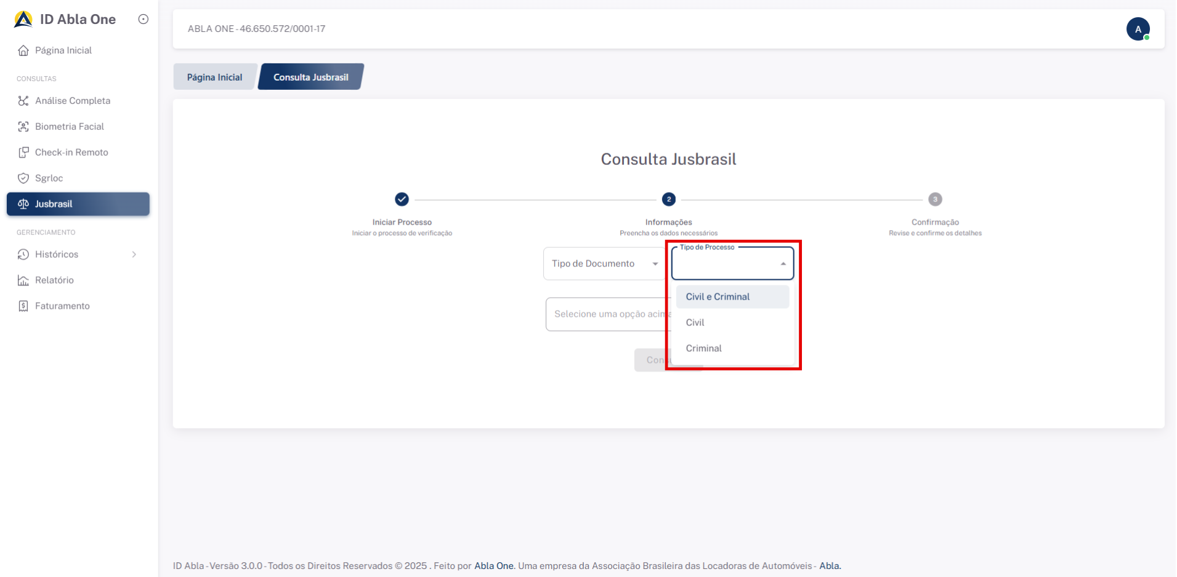Open the user avatar menu
This screenshot has height=577, width=1177.
coord(1138,29)
